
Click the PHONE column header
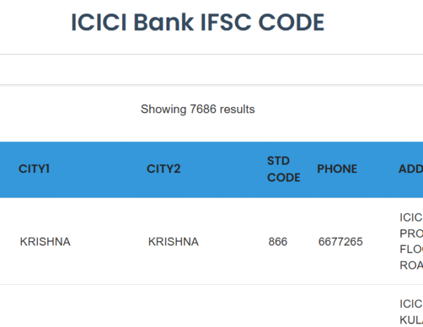pyautogui.click(x=337, y=169)
